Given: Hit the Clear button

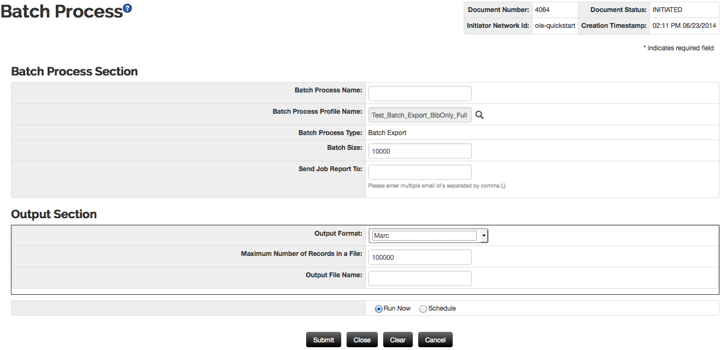Looking at the screenshot, I should [x=397, y=340].
